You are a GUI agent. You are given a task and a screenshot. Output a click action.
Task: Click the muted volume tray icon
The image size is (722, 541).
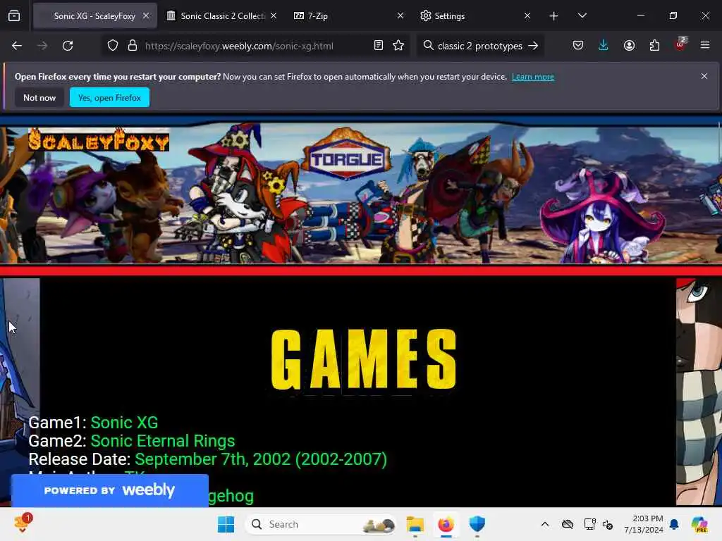[x=608, y=524]
